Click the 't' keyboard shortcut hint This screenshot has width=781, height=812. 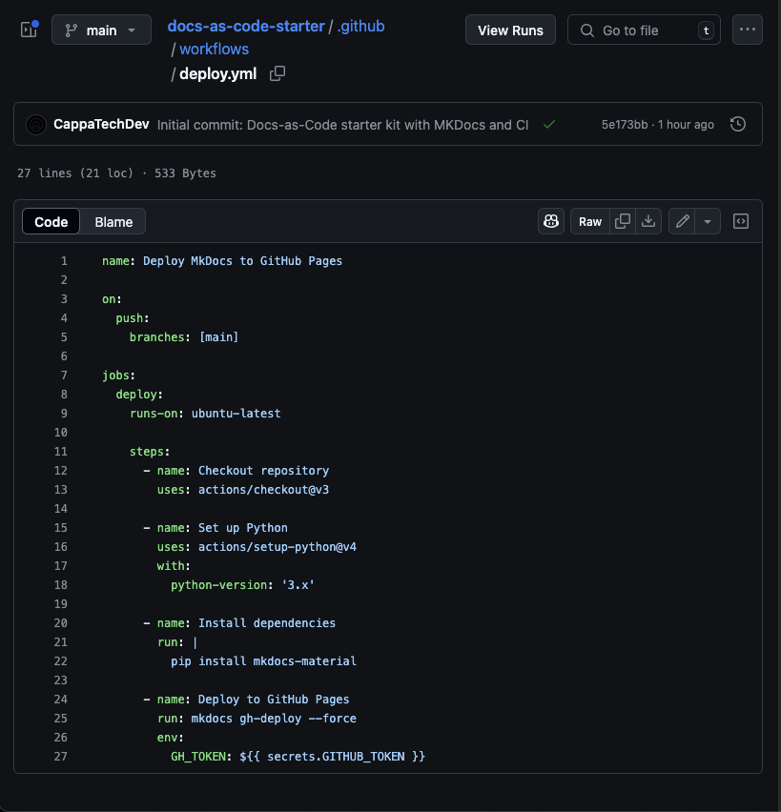coord(706,30)
